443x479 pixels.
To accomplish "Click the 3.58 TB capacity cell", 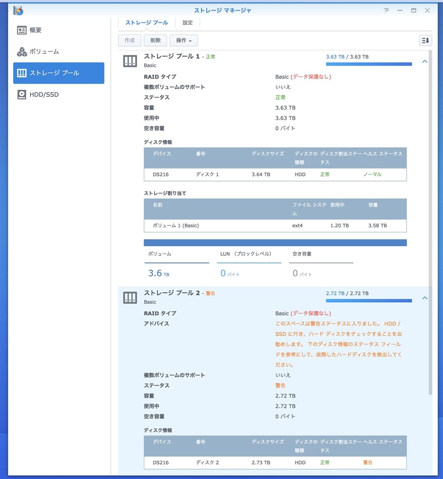I will coord(378,225).
